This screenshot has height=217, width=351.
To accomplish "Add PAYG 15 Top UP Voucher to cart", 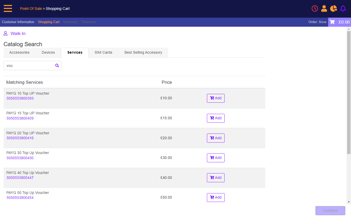I will pos(216,118).
